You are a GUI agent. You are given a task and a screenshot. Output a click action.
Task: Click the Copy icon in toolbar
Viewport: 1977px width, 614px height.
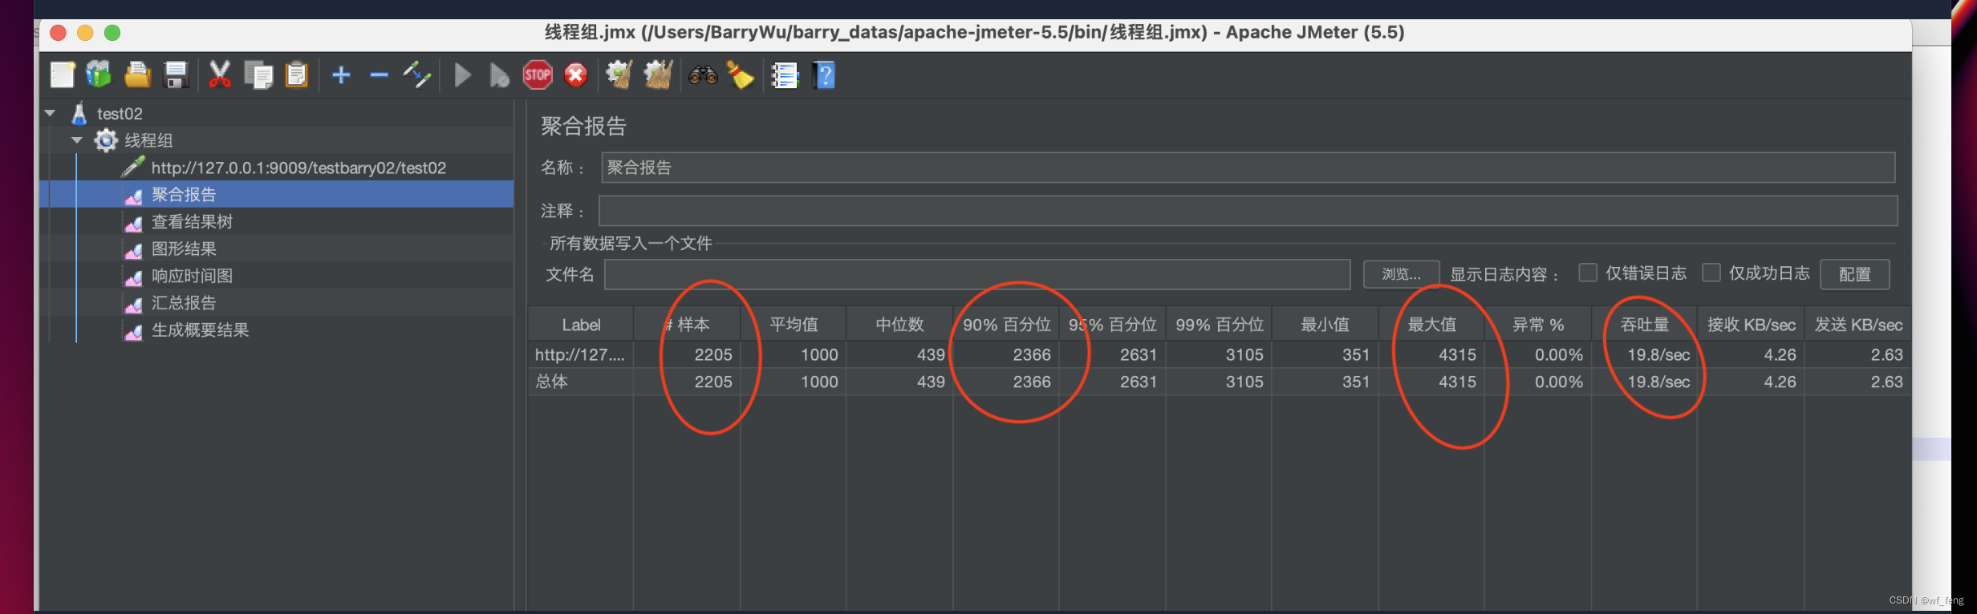[x=258, y=75]
